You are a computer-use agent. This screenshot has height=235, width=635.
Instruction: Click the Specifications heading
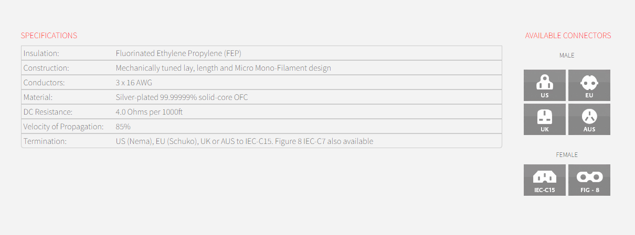[49, 36]
